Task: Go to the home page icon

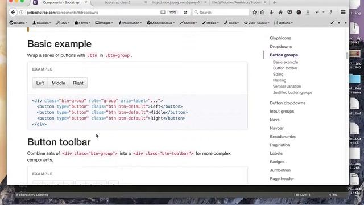Action: point(280,13)
